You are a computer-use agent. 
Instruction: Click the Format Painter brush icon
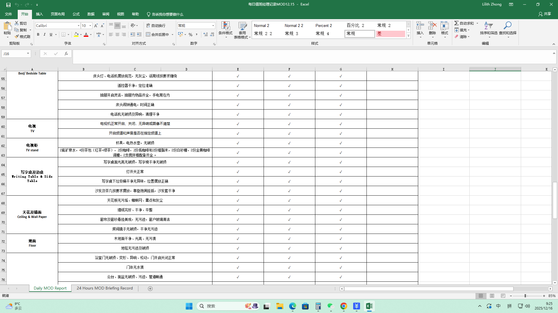[17, 37]
